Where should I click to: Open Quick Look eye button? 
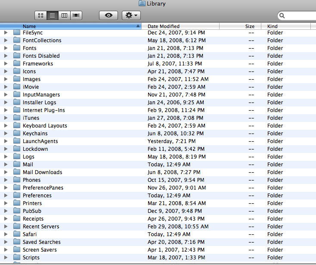click(108, 16)
